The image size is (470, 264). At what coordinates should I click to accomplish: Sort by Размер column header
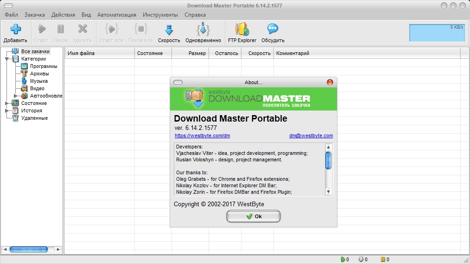[191, 53]
